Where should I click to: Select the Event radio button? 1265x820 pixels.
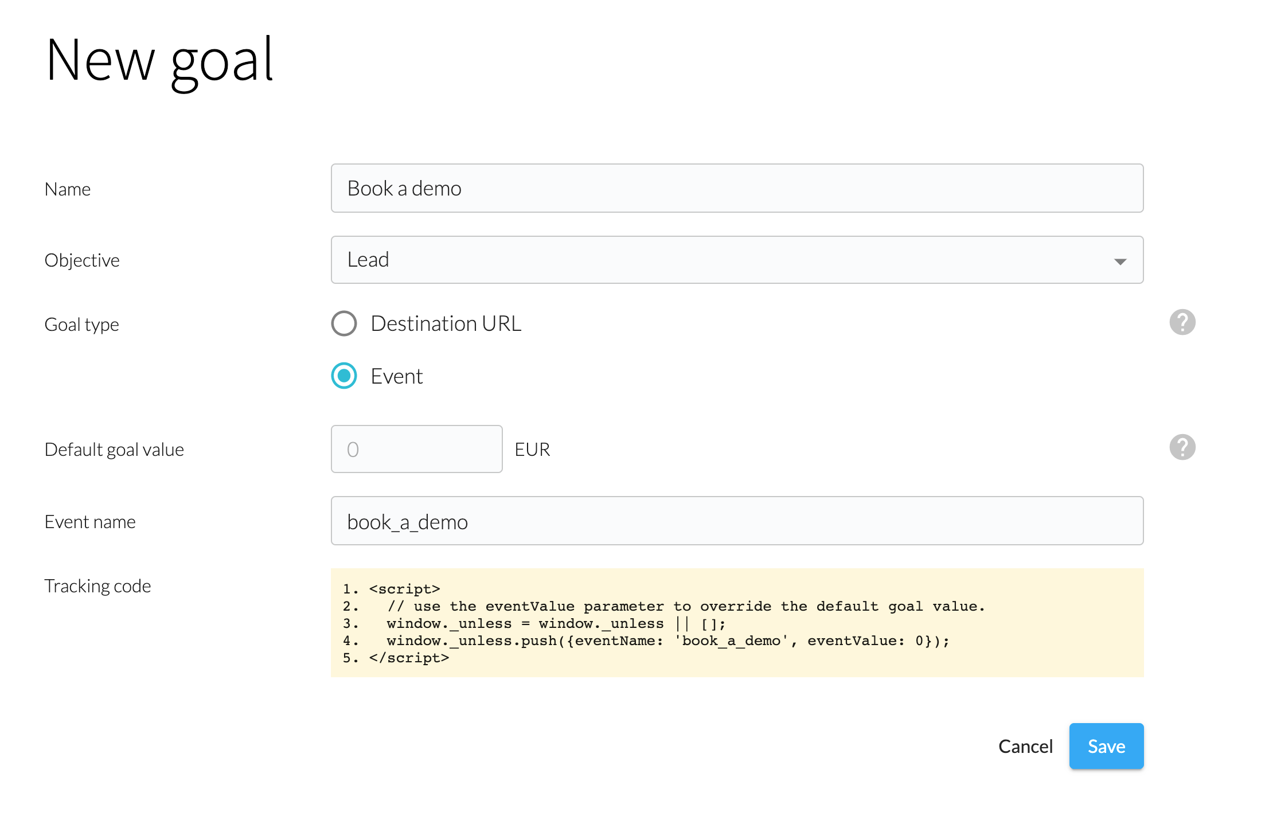point(344,376)
